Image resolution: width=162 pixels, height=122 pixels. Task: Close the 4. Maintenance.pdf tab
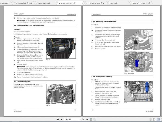click(83, 4)
